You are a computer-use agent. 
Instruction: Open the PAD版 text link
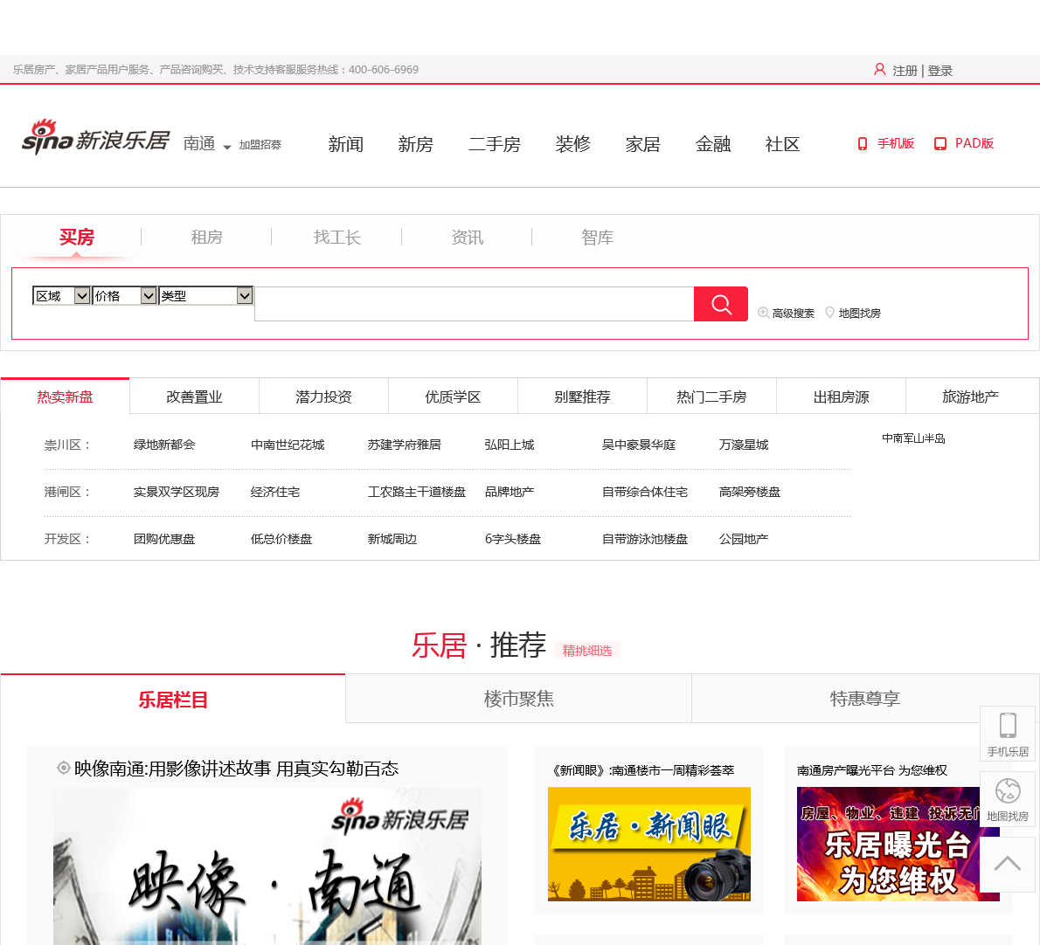974,143
